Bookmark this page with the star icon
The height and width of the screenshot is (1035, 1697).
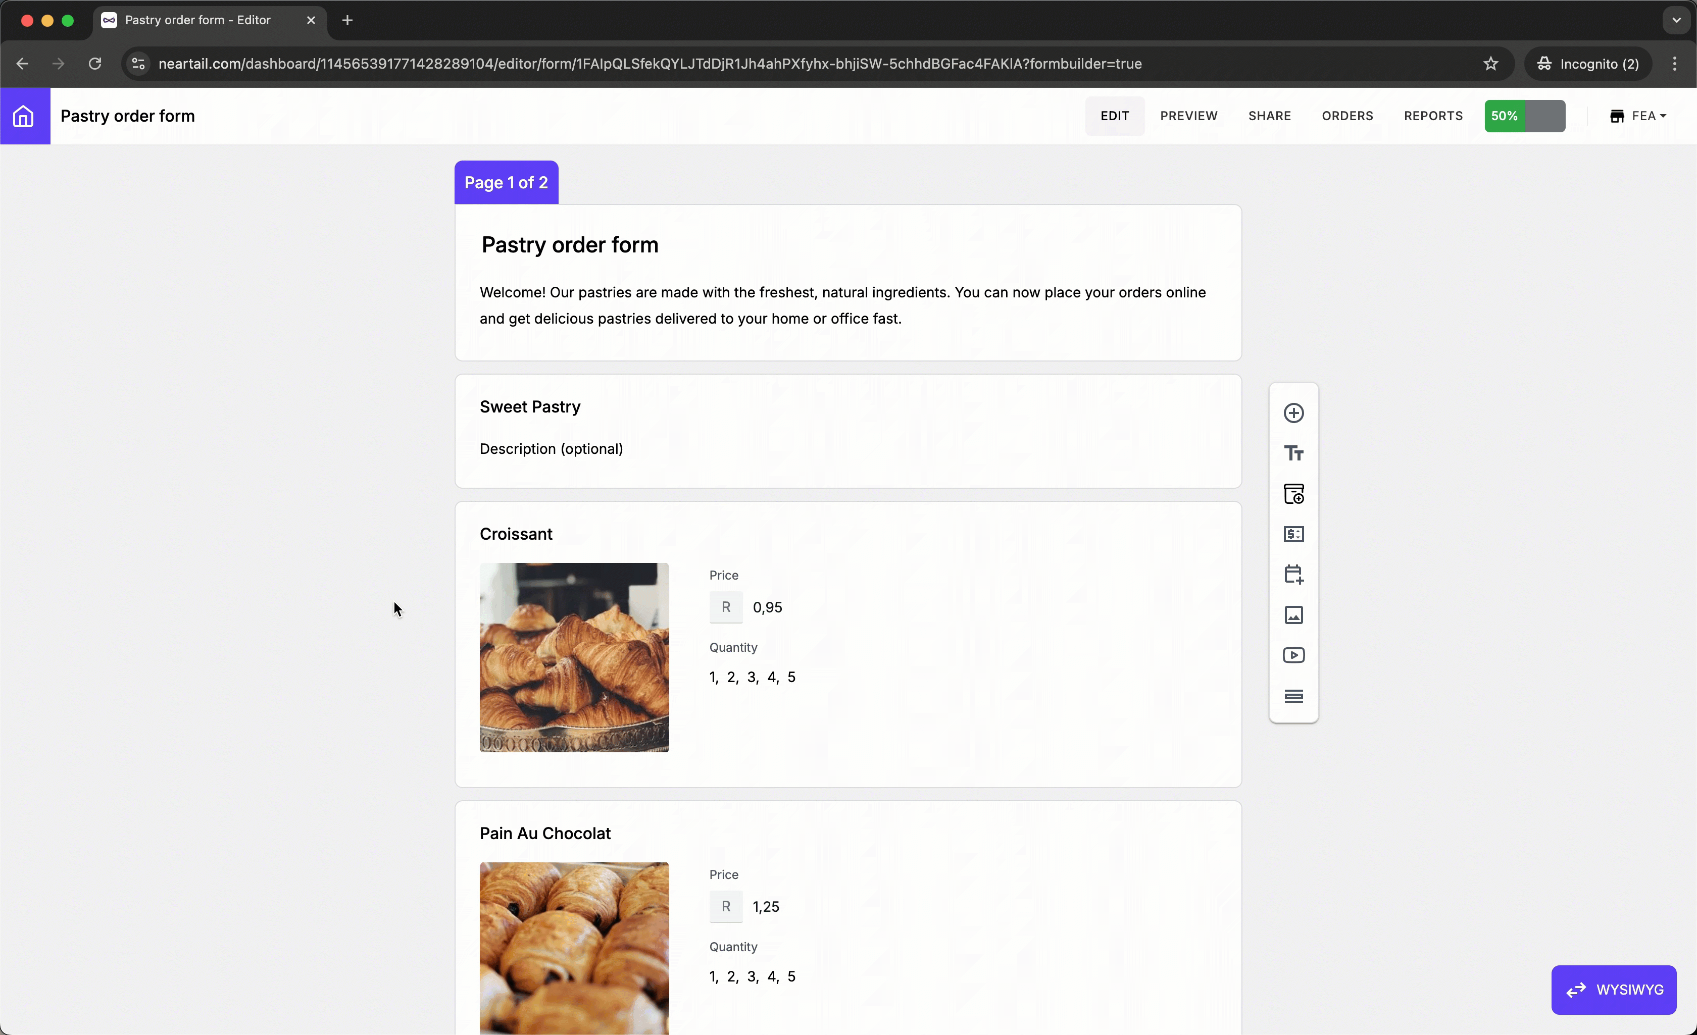point(1490,64)
